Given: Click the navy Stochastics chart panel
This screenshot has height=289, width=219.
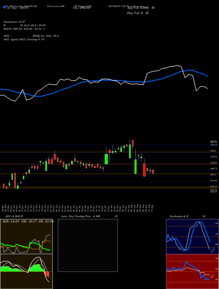Looking at the screenshot, I should pos(192,236).
